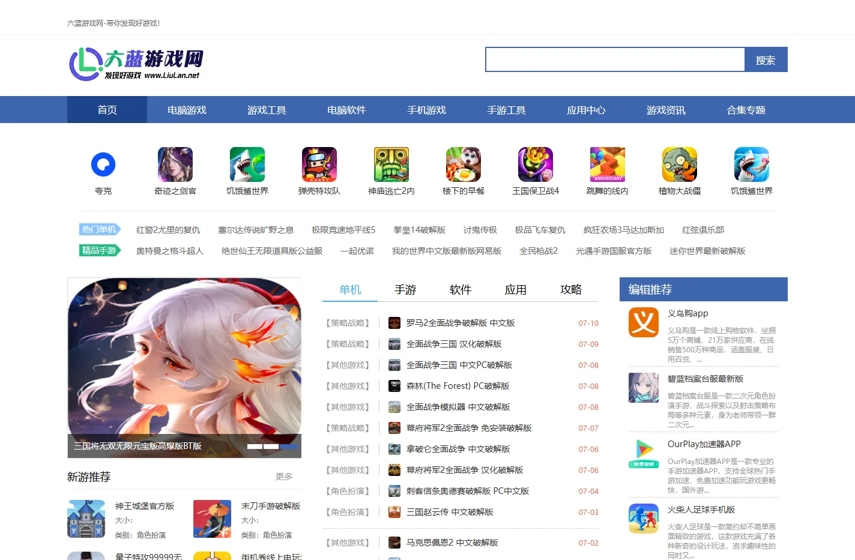The width and height of the screenshot is (855, 560).
Task: Open the 神庙逃亡2内 game icon
Action: (x=391, y=164)
